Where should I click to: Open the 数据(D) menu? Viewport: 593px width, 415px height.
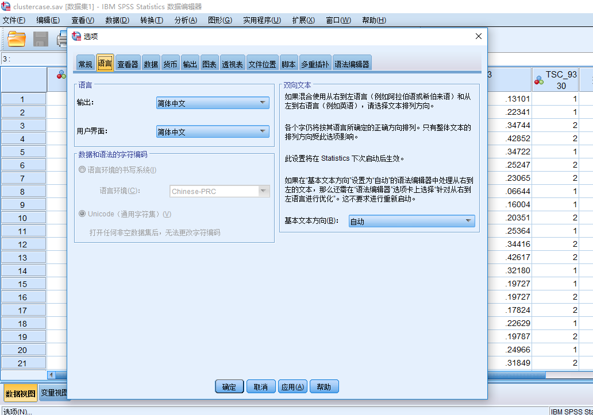click(117, 20)
